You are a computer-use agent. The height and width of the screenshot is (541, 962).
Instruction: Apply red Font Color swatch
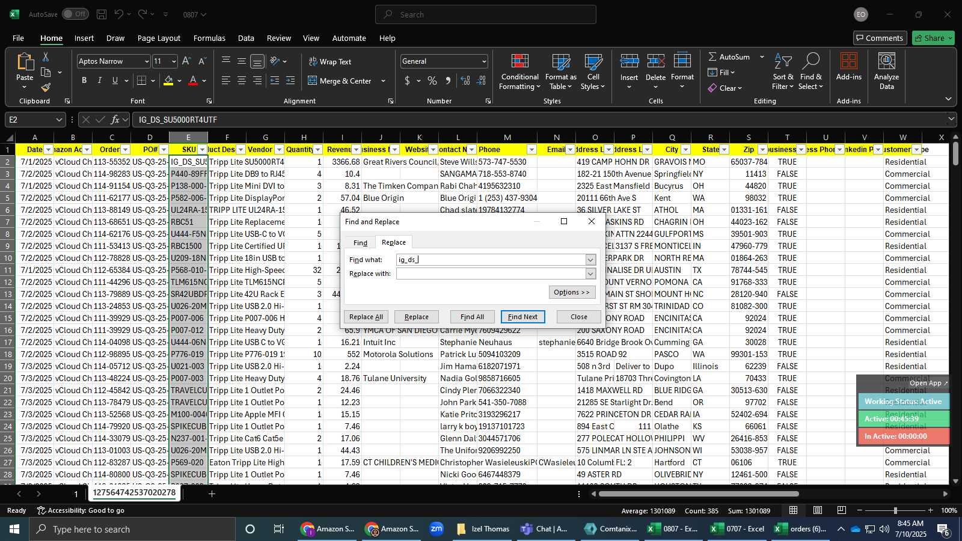193,81
